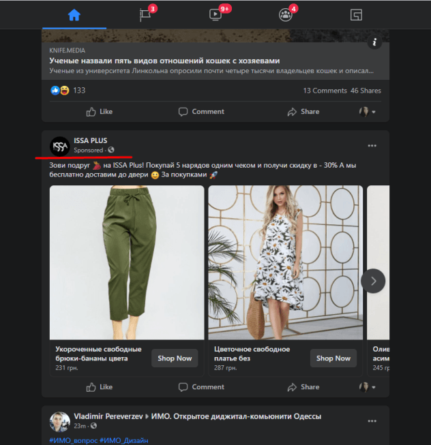The height and width of the screenshot is (445, 431).
Task: Open ISSA PLUS post options menu
Action: coord(372,146)
